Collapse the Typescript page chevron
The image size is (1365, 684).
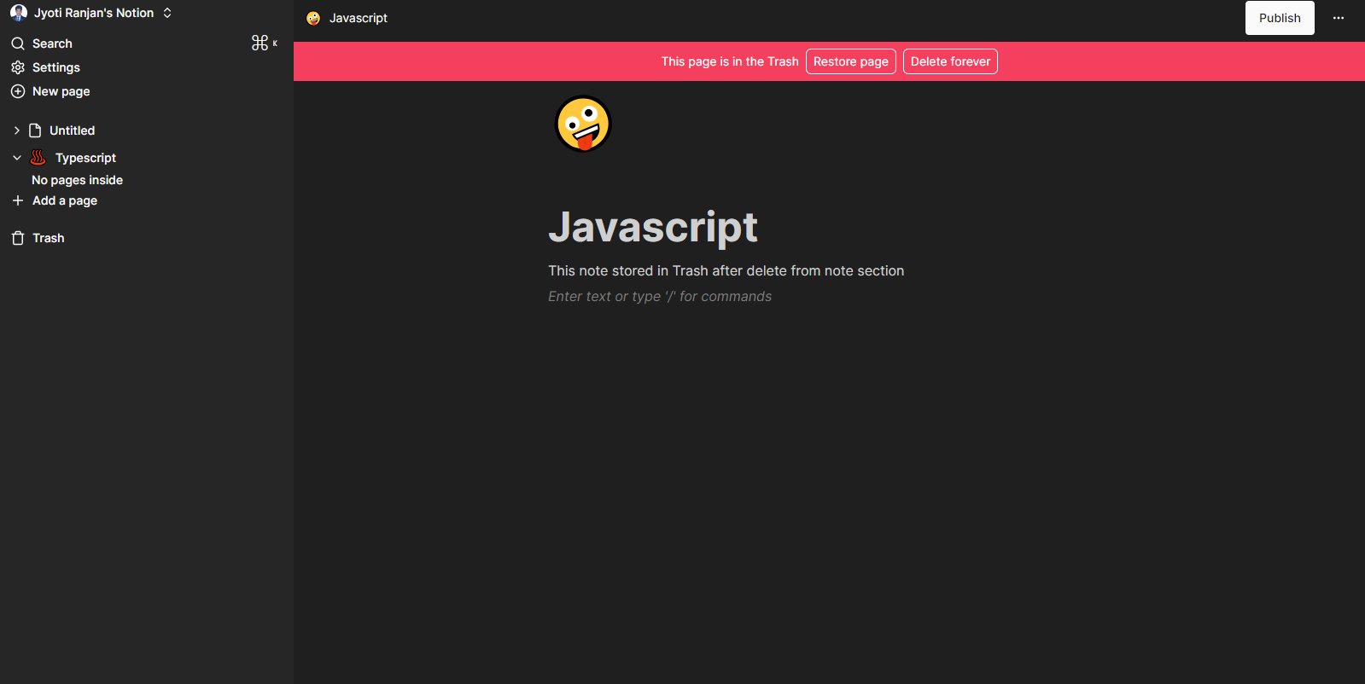(16, 158)
